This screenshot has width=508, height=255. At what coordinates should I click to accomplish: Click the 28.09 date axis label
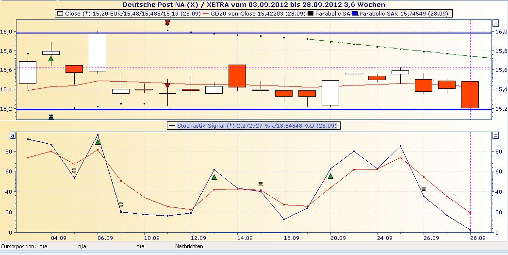pos(478,238)
